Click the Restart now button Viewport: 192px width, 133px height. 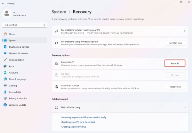point(175,87)
